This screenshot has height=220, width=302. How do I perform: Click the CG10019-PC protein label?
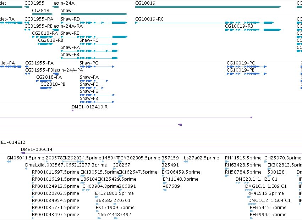click(x=241, y=63)
